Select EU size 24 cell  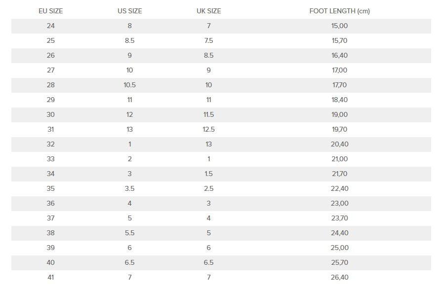(51, 26)
